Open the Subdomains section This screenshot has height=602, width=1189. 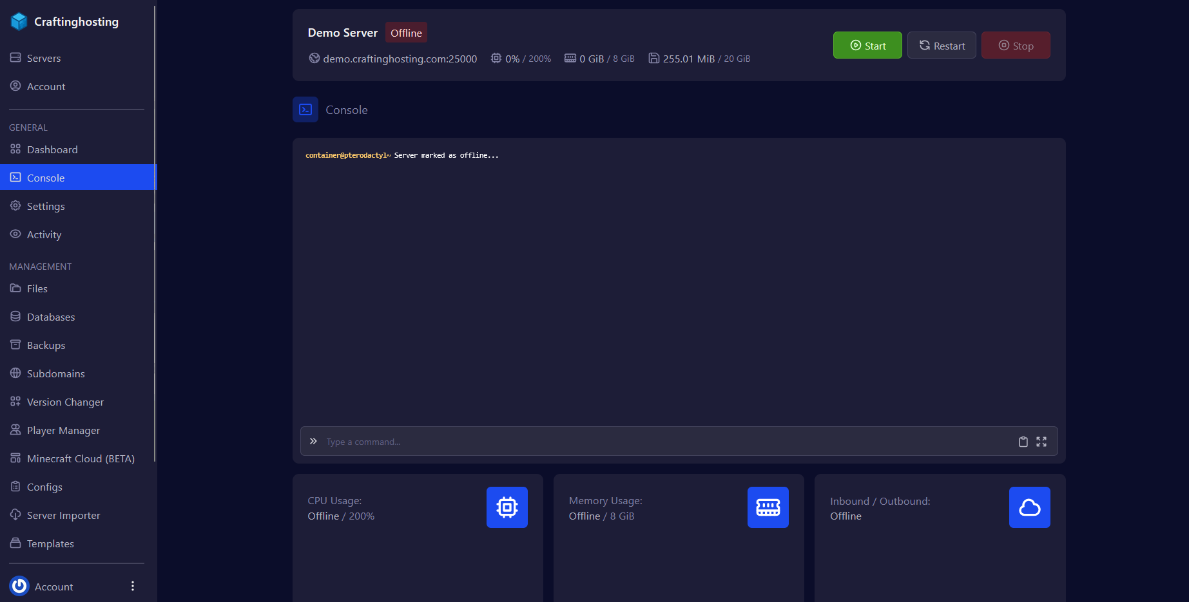tap(77, 373)
